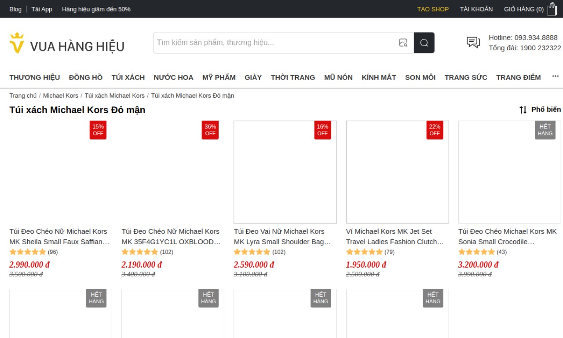563x338 pixels.
Task: Click star rating of Sonia Small Crocodile bag
Action: point(477,252)
